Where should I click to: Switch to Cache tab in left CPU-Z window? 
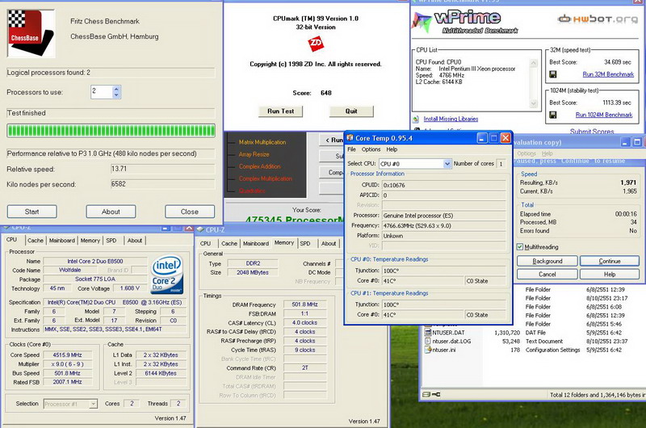tap(36, 241)
